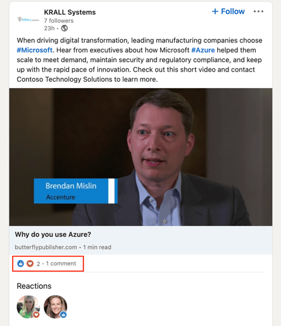Open the #Azure hashtag link
Screen dimensions: 281x326
click(x=203, y=50)
